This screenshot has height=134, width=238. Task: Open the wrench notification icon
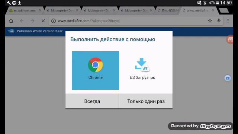pyautogui.click(x=9, y=3)
